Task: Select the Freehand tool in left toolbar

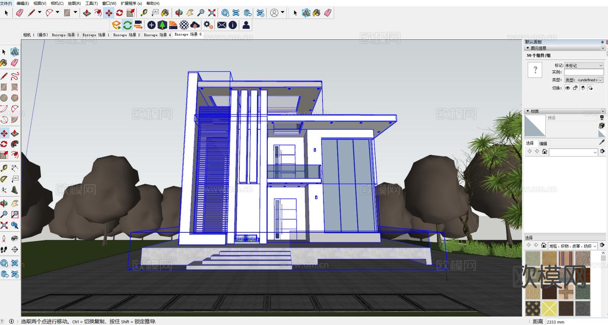Action: (x=15, y=76)
